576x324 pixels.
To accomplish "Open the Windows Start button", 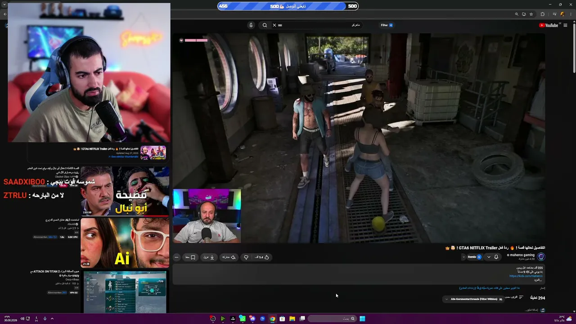I will pos(362,319).
